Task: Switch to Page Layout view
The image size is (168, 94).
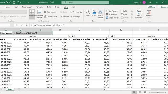Action: click(x=50, y=12)
